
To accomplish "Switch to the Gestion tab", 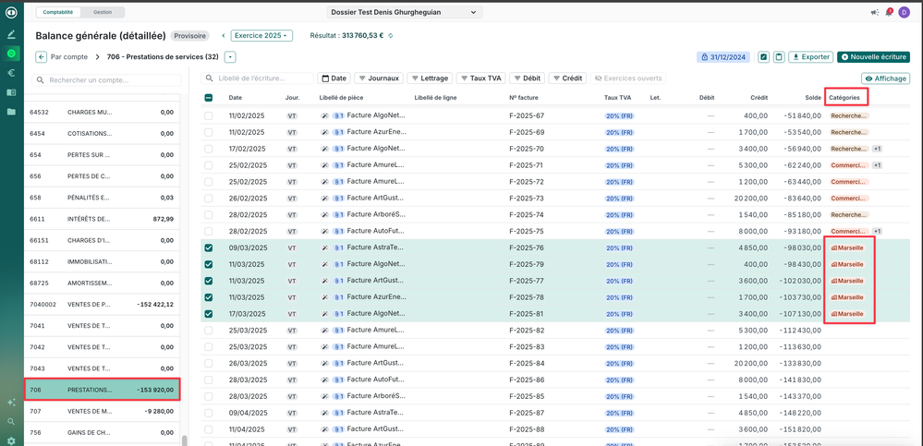I will tap(103, 12).
